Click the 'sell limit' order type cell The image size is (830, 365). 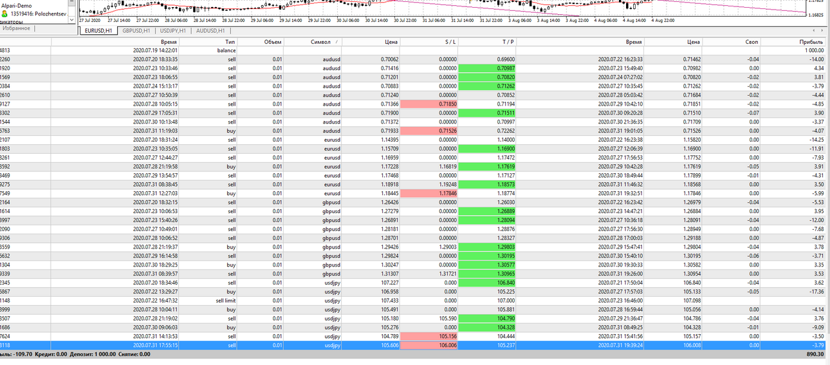coord(226,300)
